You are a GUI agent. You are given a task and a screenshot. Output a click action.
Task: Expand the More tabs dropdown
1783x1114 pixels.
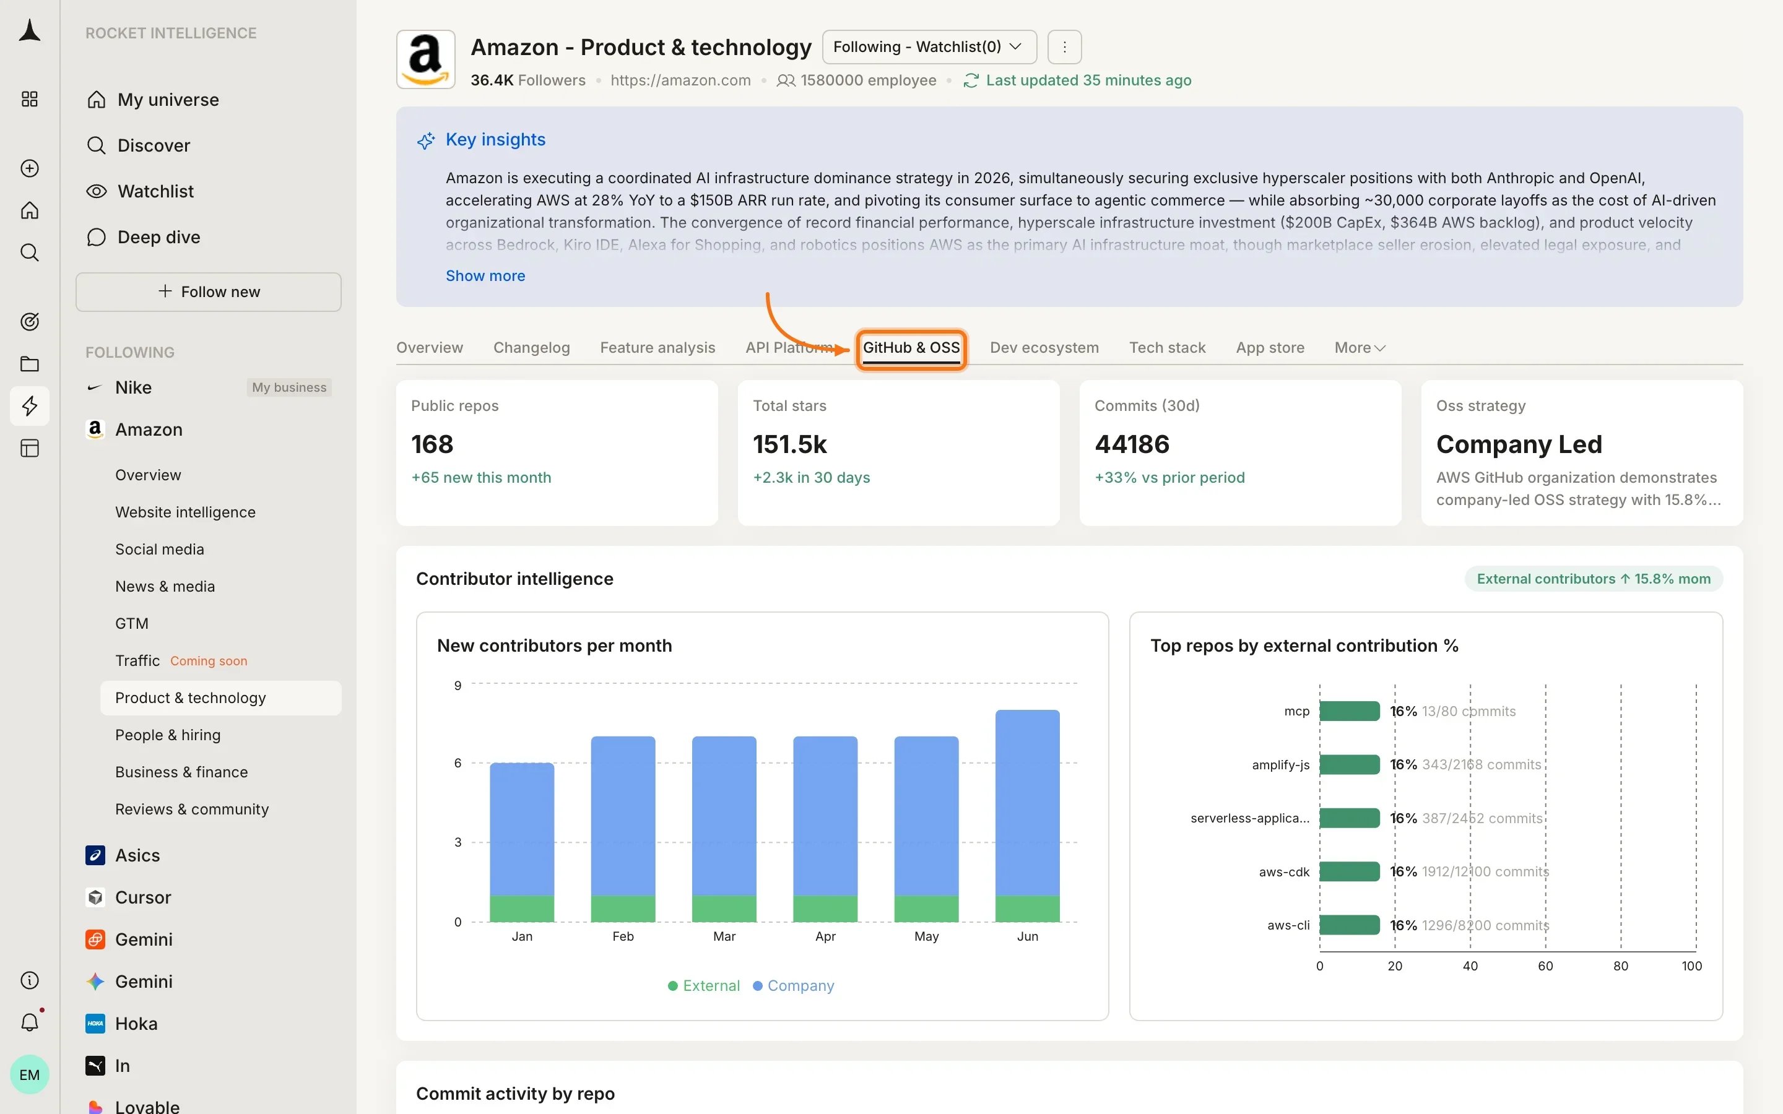tap(1360, 348)
